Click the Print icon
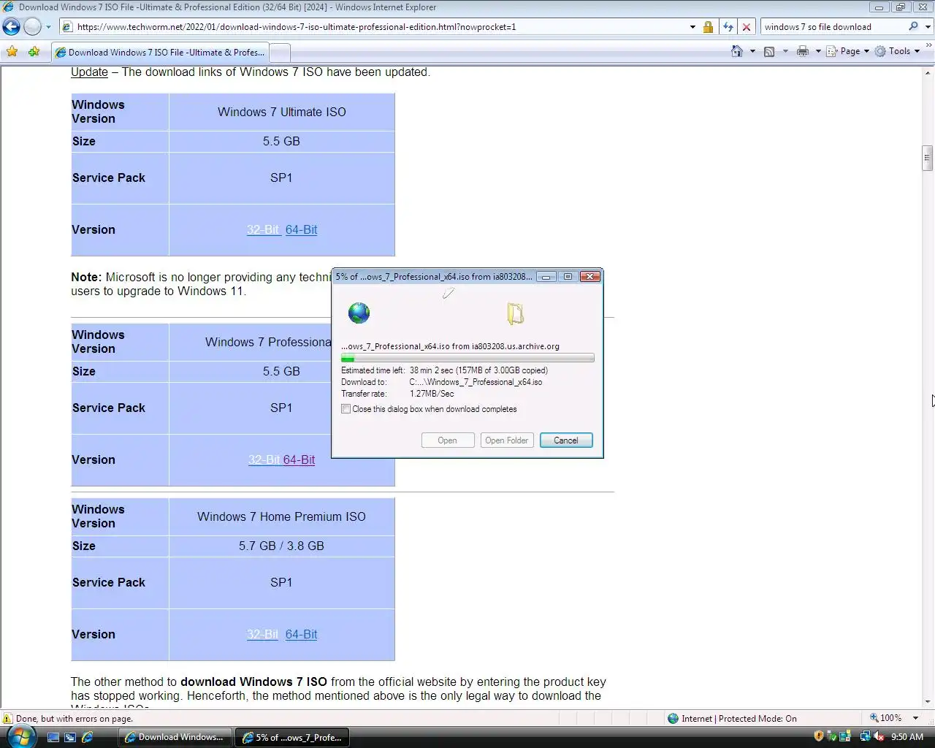 click(x=803, y=51)
